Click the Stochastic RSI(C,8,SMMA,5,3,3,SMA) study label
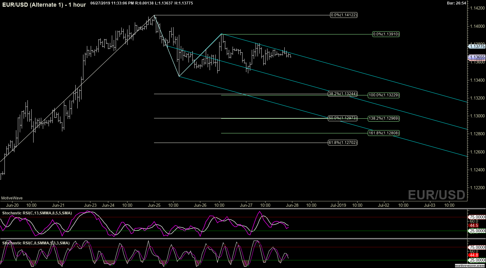 point(36,243)
